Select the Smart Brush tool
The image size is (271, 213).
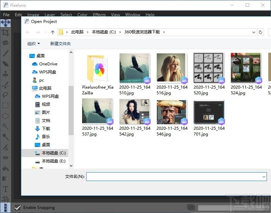tap(5, 147)
